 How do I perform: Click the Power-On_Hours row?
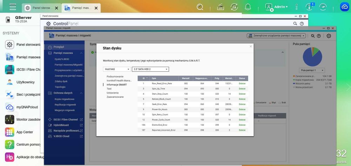[x=193, y=109]
